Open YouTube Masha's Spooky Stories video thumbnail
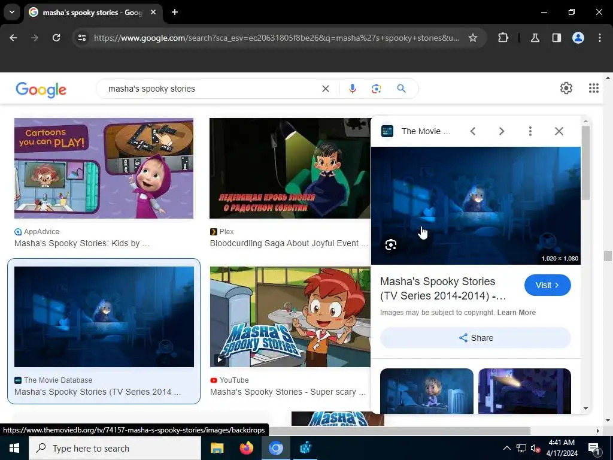 [290, 317]
